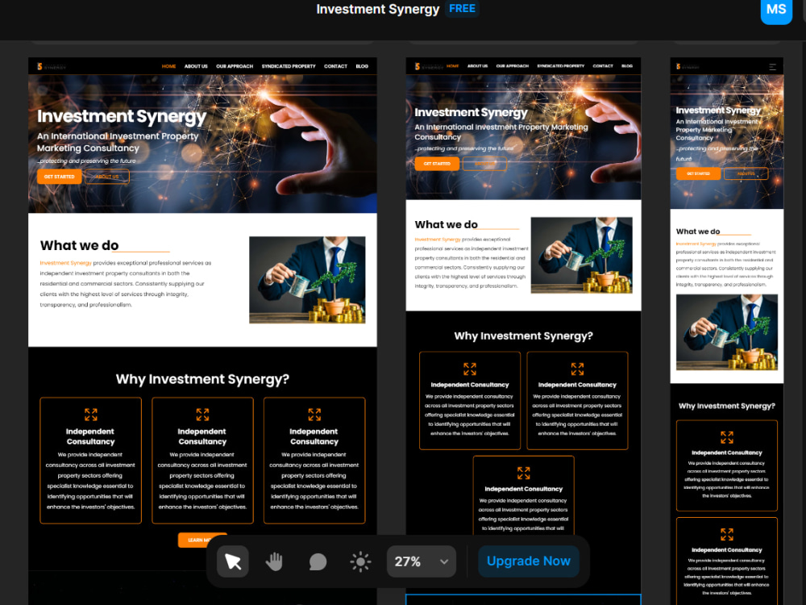Click the businessman image in tablet preview
This screenshot has width=806, height=605.
pyautogui.click(x=581, y=255)
